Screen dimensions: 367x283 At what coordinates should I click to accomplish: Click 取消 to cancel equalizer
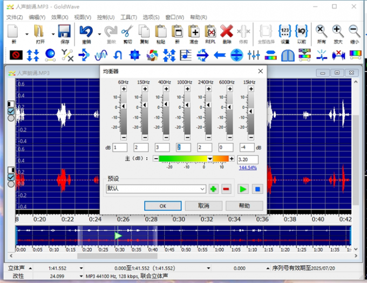203,206
